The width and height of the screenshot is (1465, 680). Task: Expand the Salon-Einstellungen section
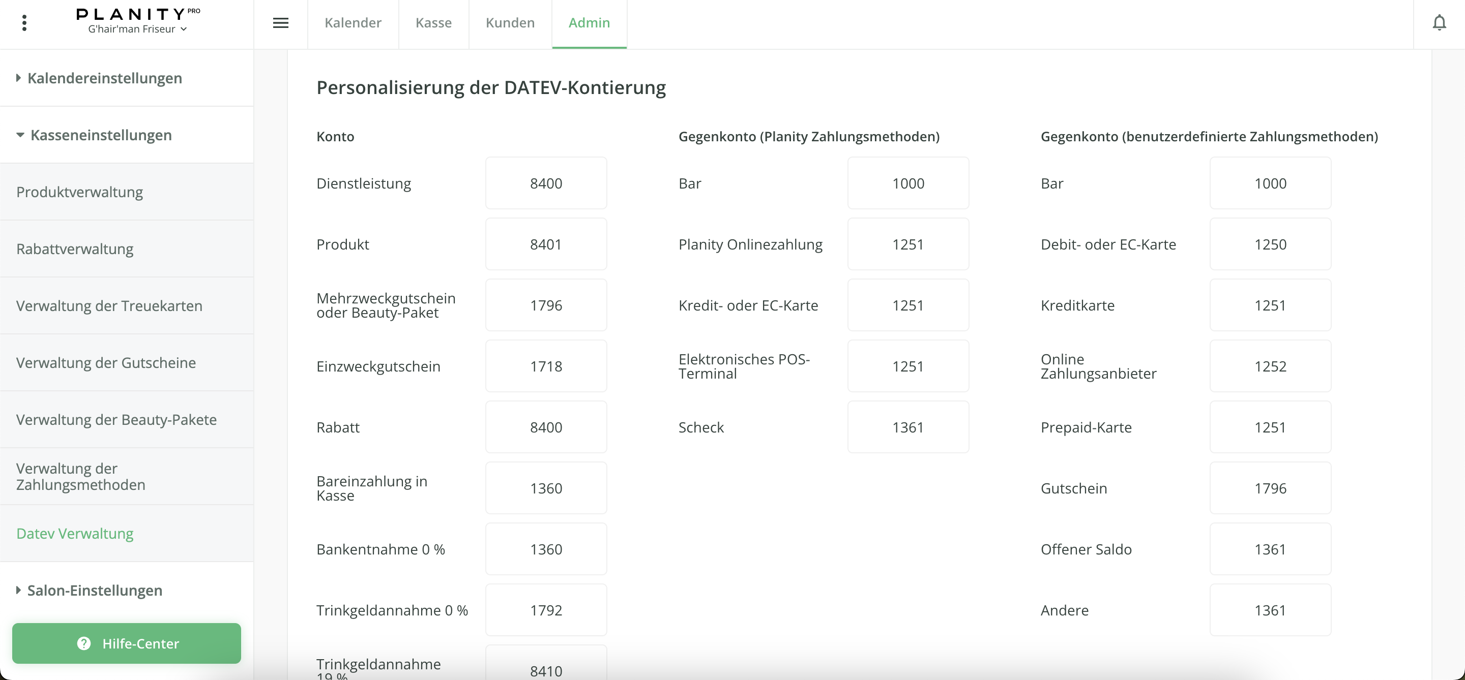95,590
